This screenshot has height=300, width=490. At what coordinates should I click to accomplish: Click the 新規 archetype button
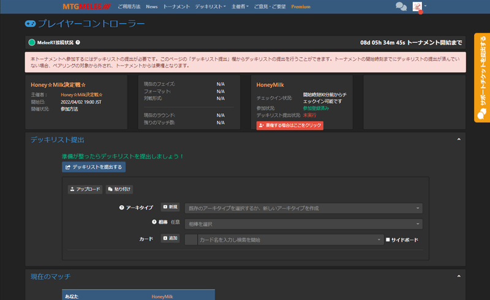click(170, 207)
